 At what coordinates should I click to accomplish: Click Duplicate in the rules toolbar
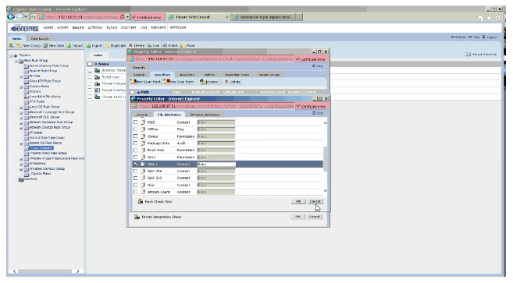click(115, 45)
